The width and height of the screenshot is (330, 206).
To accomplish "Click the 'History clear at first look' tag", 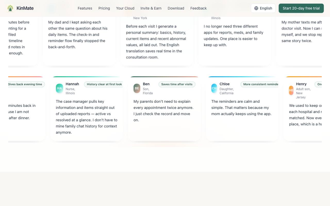I will [x=104, y=84].
